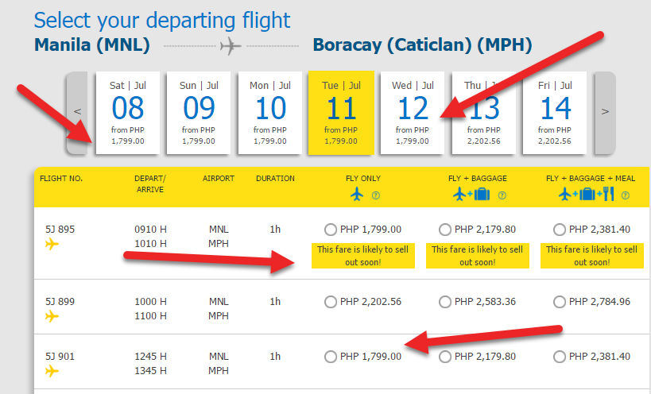Select PHP 2,179.80 Fly + Baggage fare for 5J 895

click(x=445, y=230)
